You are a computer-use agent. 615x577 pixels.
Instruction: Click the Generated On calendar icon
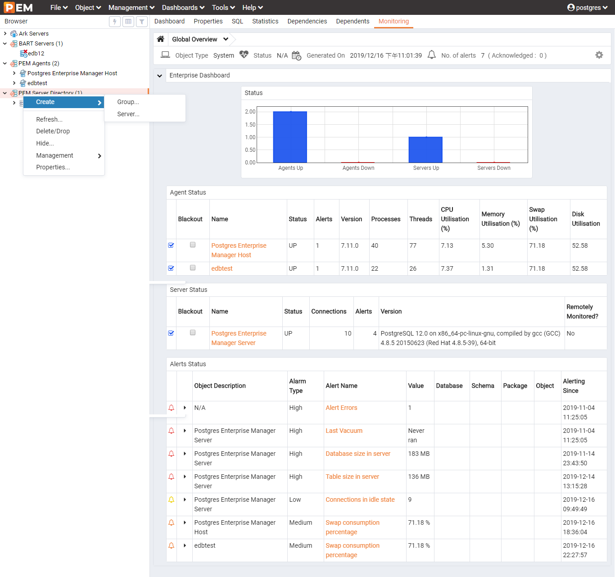tap(296, 55)
